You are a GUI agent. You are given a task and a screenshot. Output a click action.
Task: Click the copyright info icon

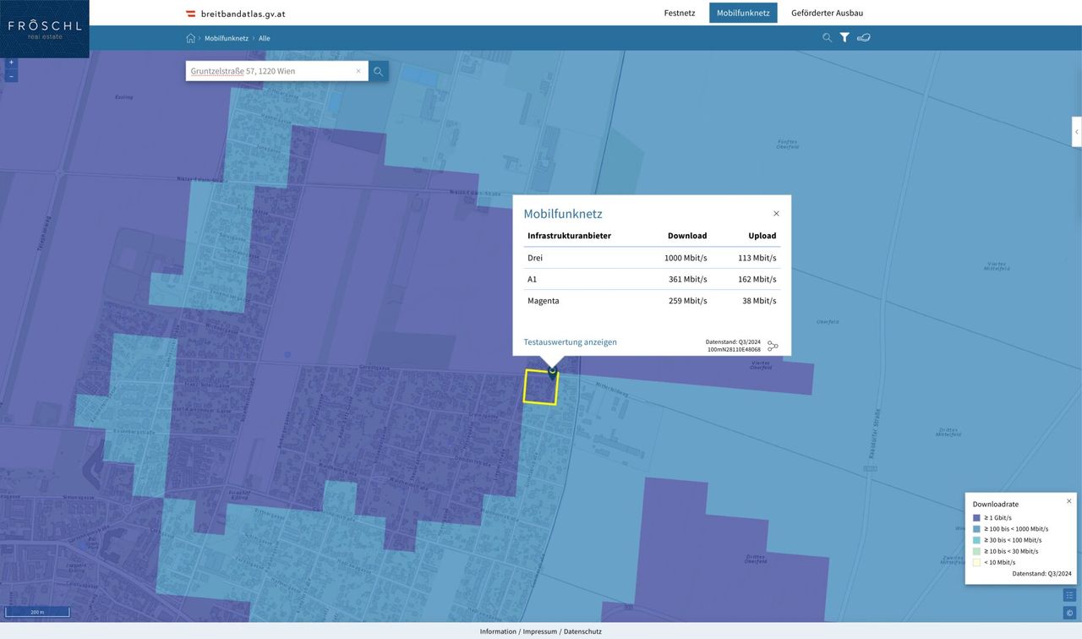click(x=1069, y=613)
